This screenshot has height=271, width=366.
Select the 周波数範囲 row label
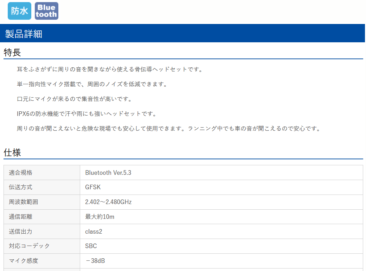22,202
